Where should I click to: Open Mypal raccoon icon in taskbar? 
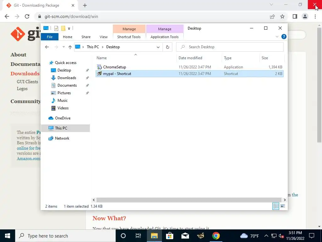200,236
